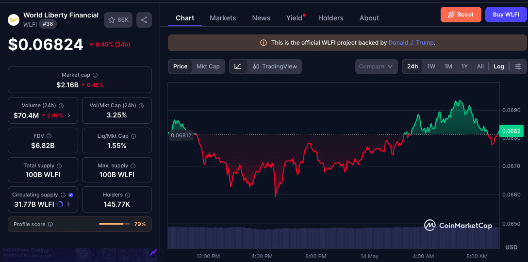
Task: Click the $0.06824 price text
Action: point(46,45)
